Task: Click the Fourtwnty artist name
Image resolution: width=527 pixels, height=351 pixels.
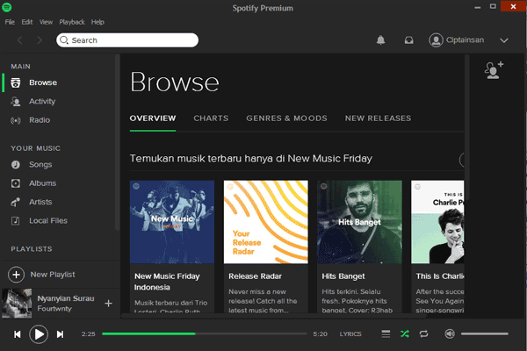Action: (x=54, y=309)
